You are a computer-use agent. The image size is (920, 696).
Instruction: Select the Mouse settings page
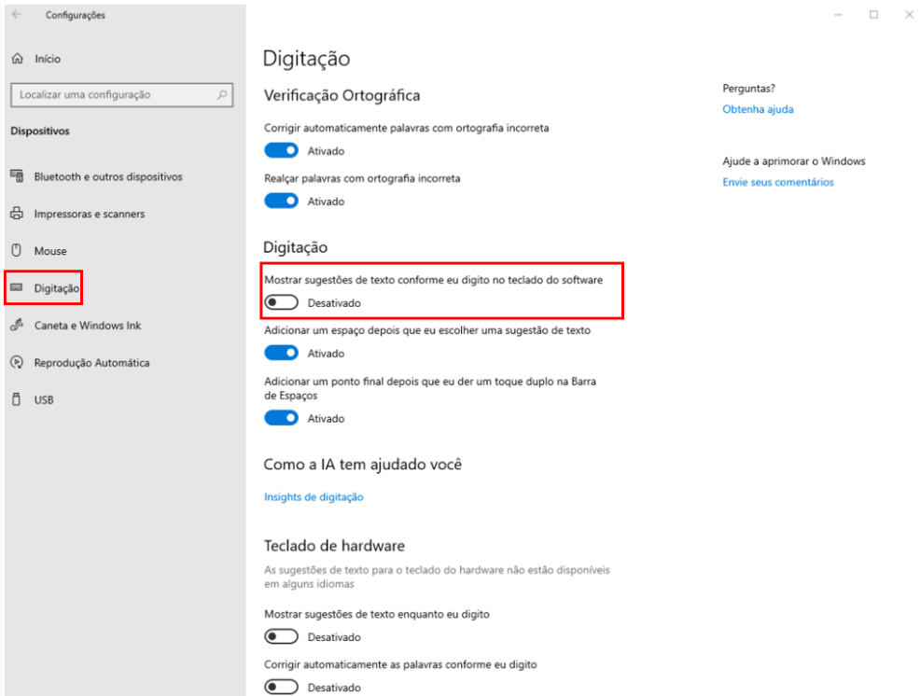point(50,251)
